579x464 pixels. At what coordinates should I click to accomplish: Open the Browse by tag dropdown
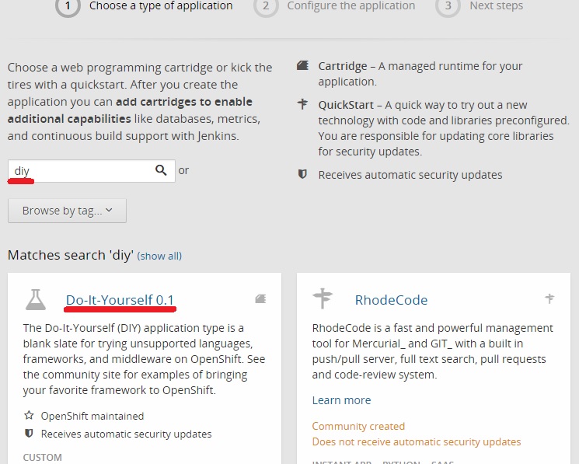[x=67, y=211]
